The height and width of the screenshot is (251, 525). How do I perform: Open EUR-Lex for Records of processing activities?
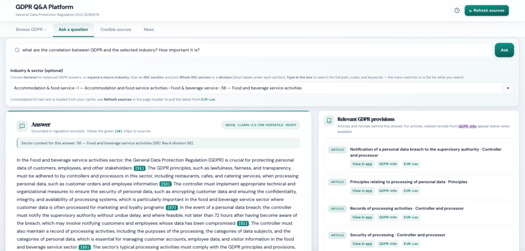tap(411, 217)
